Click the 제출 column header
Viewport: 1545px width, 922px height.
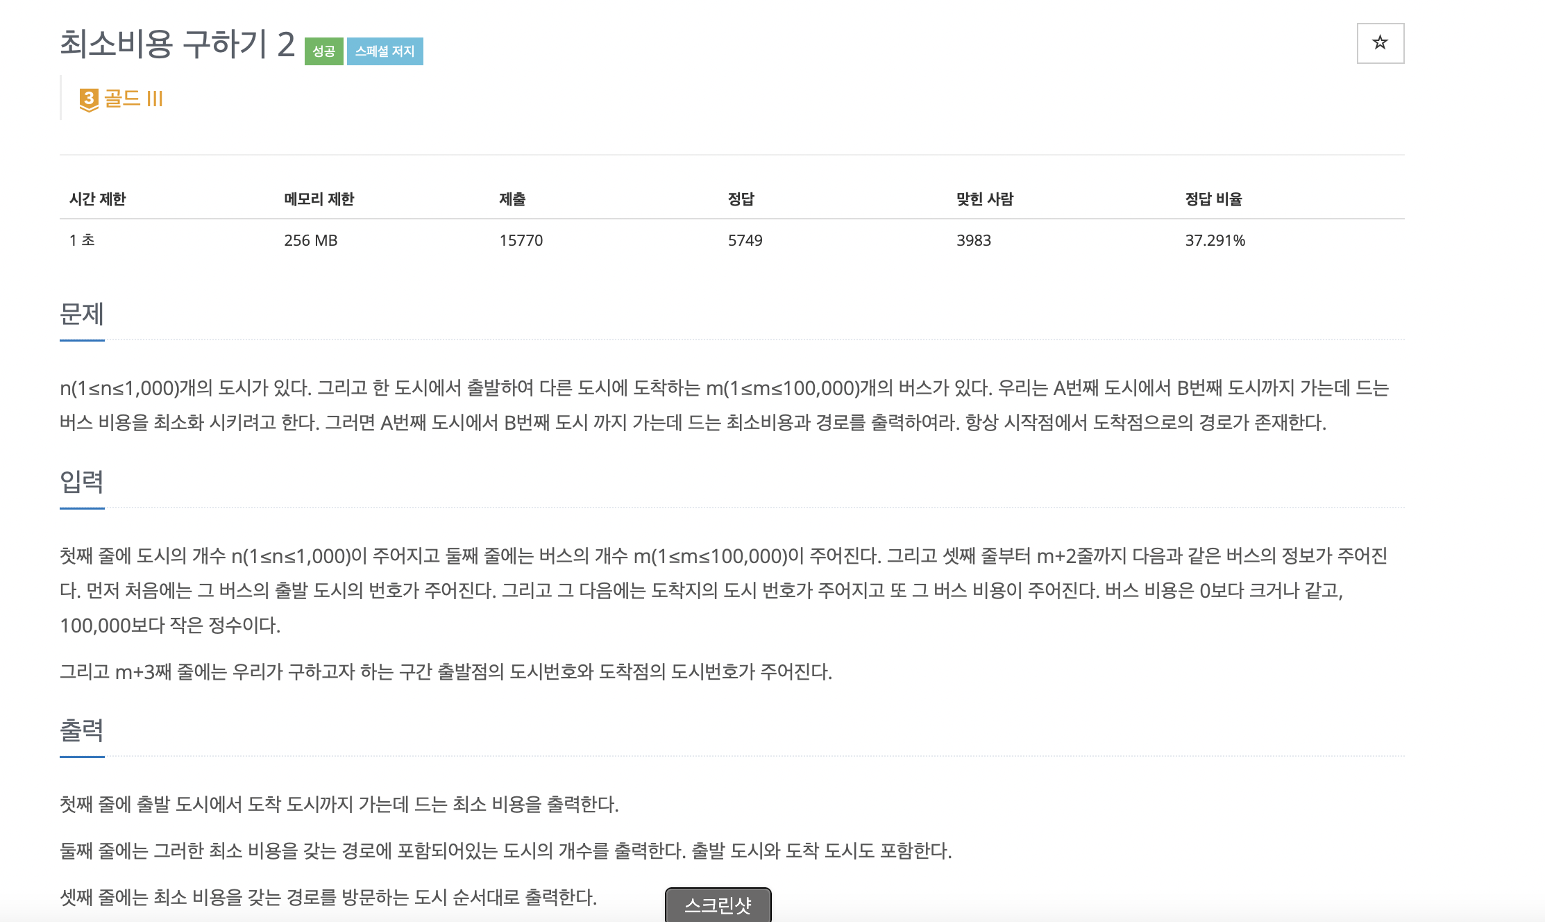click(x=512, y=199)
